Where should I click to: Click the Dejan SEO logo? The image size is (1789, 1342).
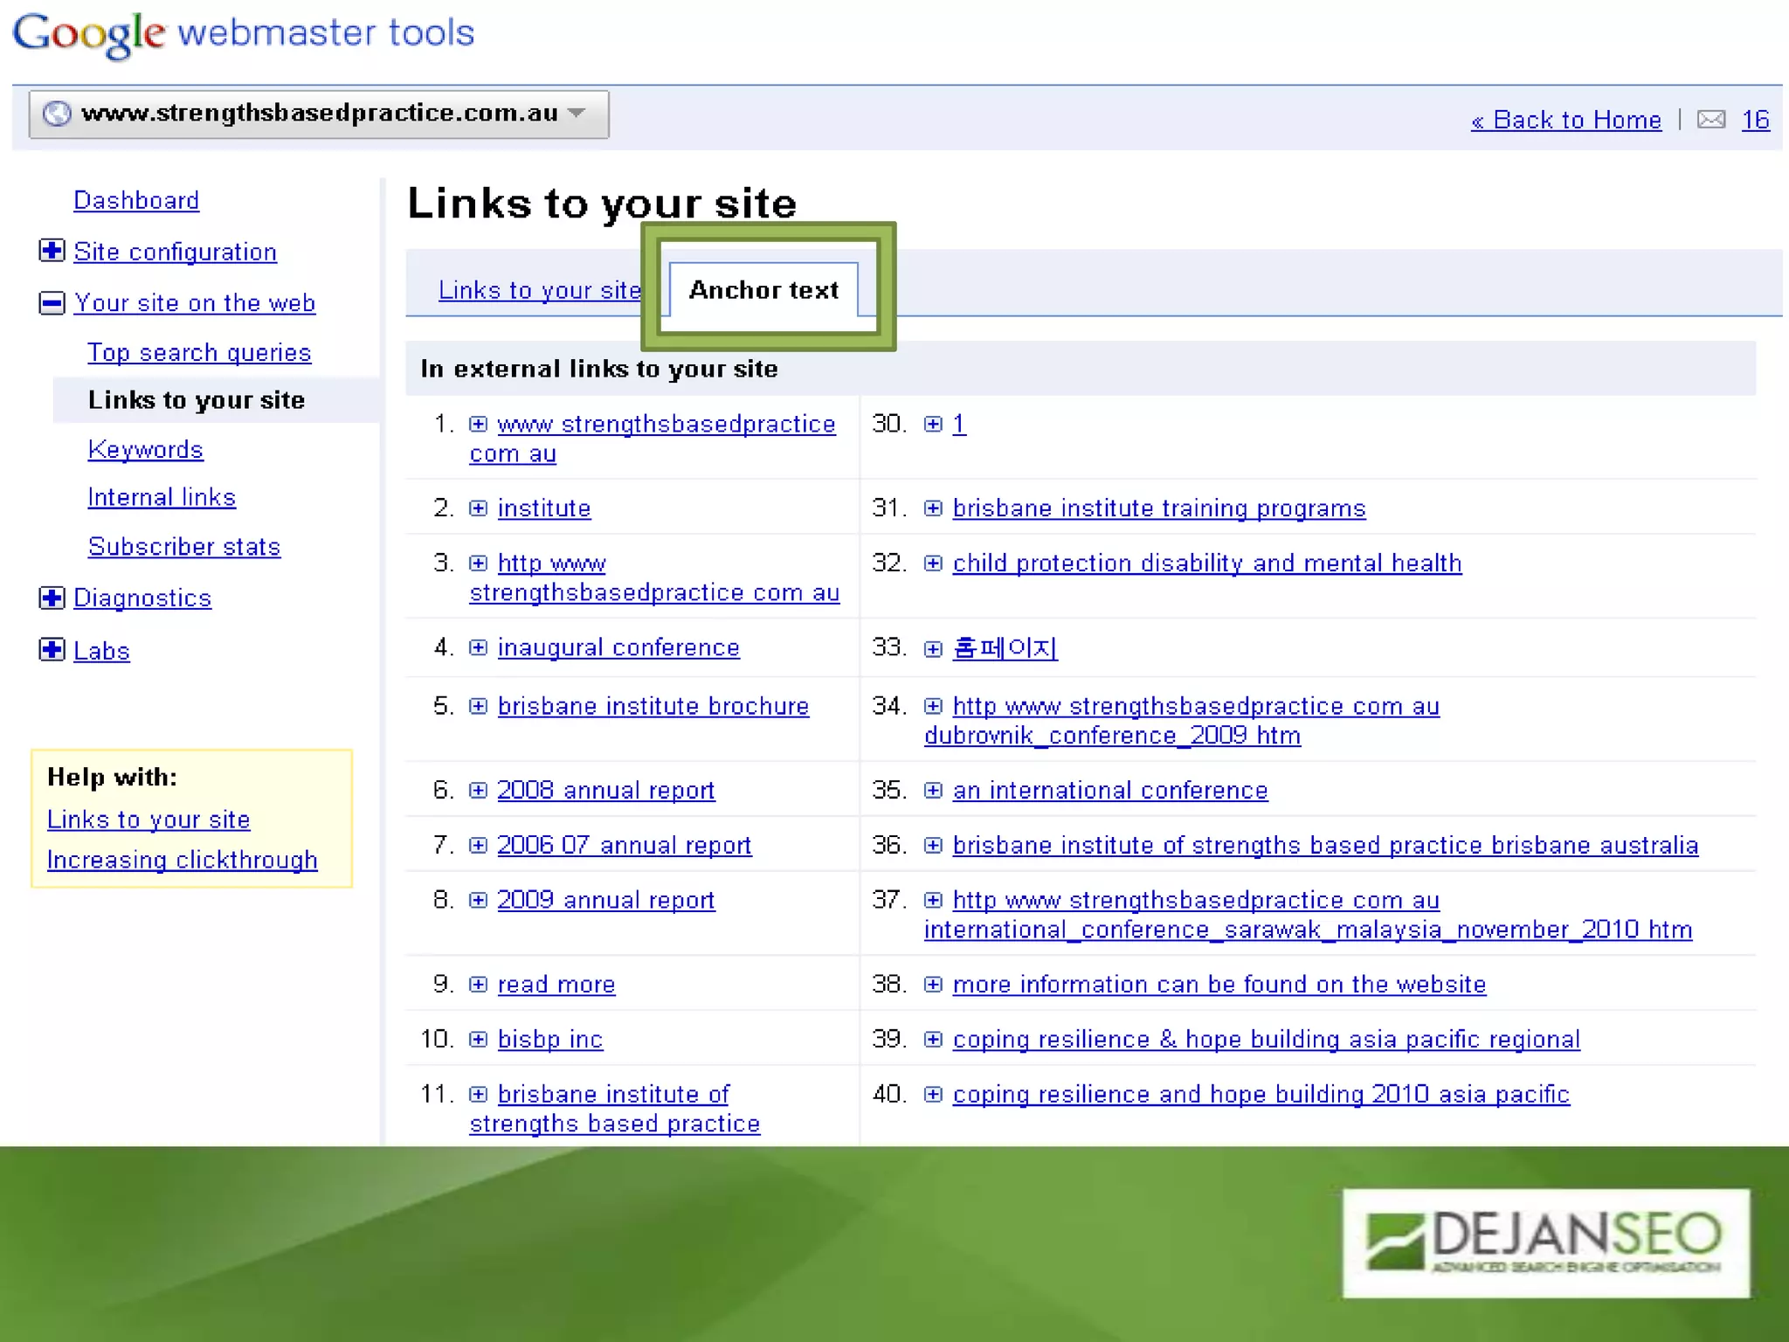click(1545, 1242)
